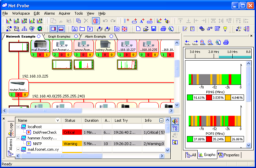Switch to the Properties tab
This screenshot has height=168, width=256.
coord(229,155)
